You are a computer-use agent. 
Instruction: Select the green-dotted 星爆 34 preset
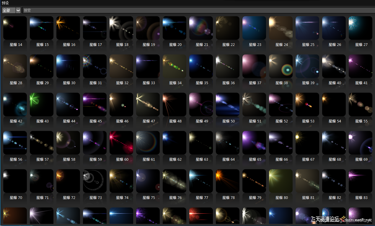[x=175, y=66]
